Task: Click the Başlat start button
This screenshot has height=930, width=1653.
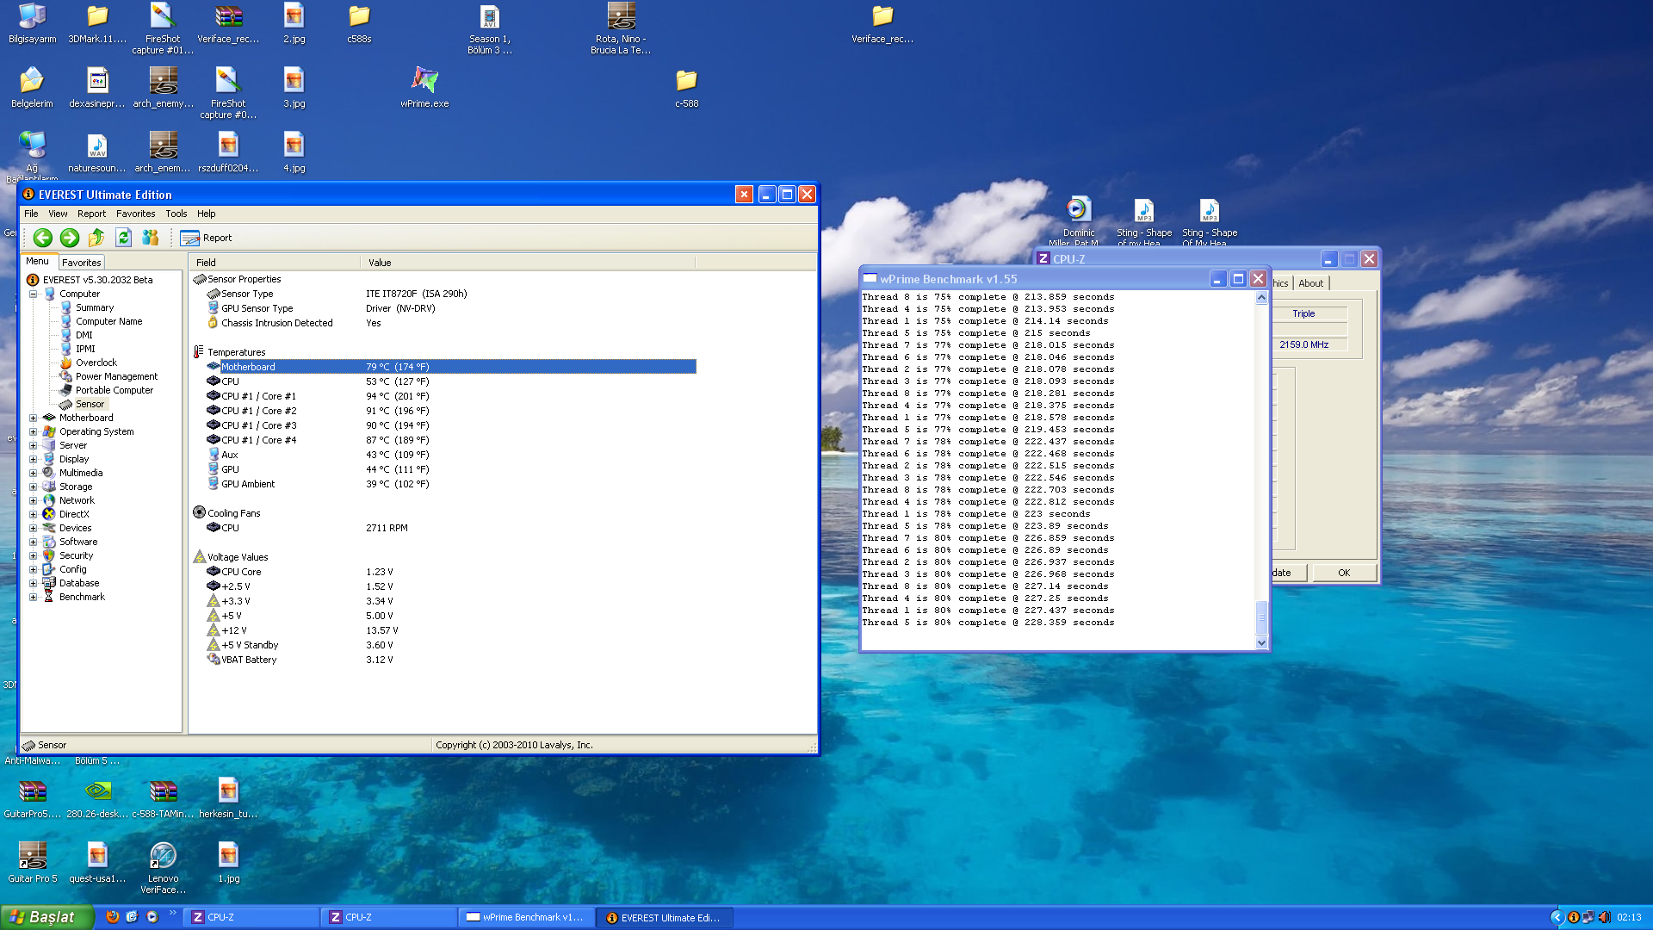Action: tap(46, 917)
